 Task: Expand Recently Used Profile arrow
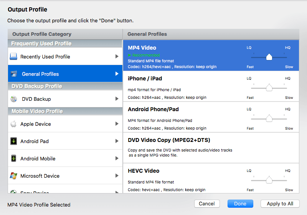point(117,57)
